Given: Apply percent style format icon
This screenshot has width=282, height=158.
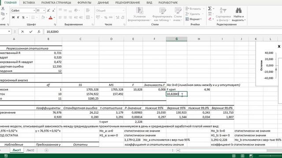Looking at the screenshot, I should pyautogui.click(x=106, y=18).
